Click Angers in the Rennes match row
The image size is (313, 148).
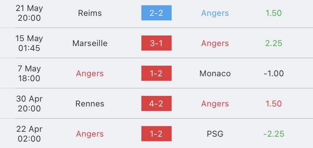(x=215, y=104)
